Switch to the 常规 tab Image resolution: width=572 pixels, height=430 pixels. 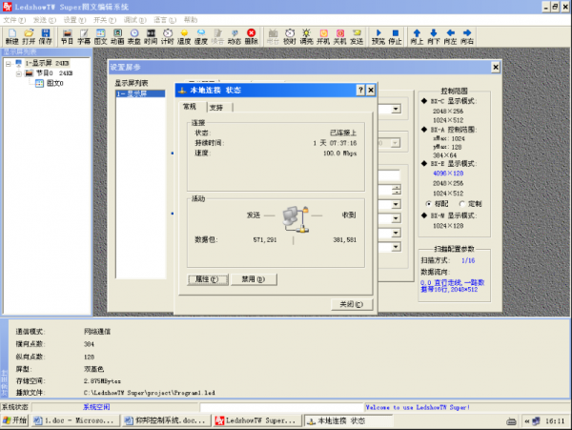pos(190,107)
